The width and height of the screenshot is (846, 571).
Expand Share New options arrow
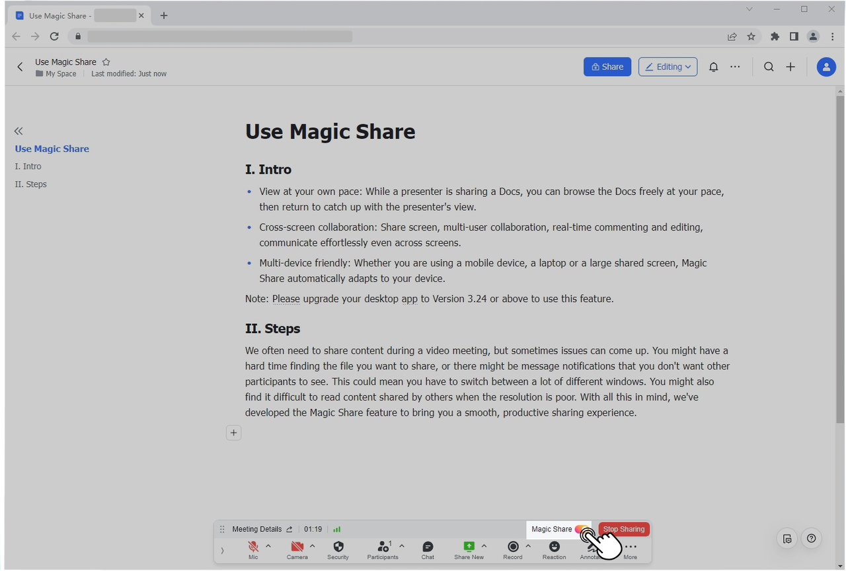pos(484,546)
